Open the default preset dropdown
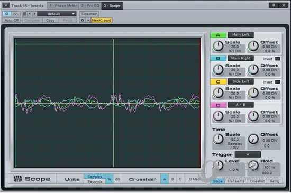 tap(57, 14)
